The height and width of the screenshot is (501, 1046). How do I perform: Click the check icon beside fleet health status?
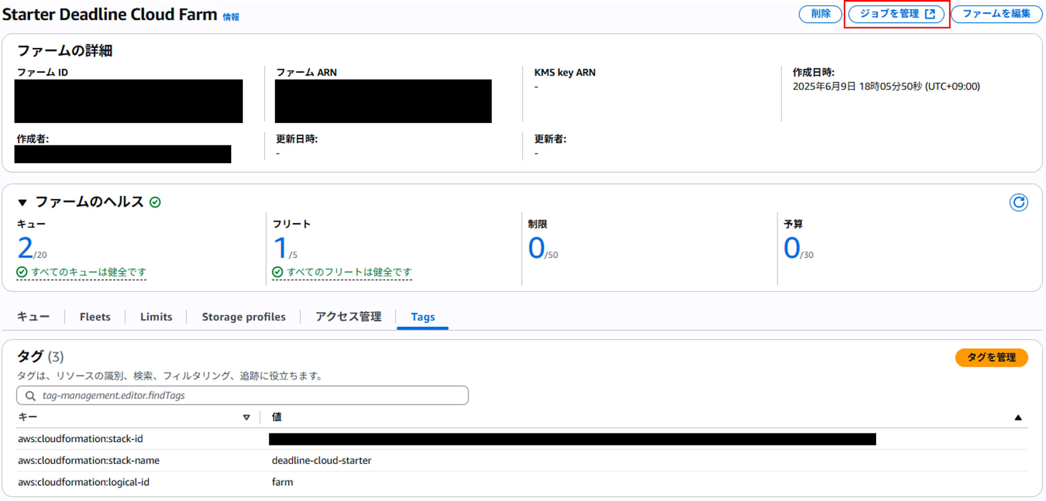pyautogui.click(x=278, y=272)
